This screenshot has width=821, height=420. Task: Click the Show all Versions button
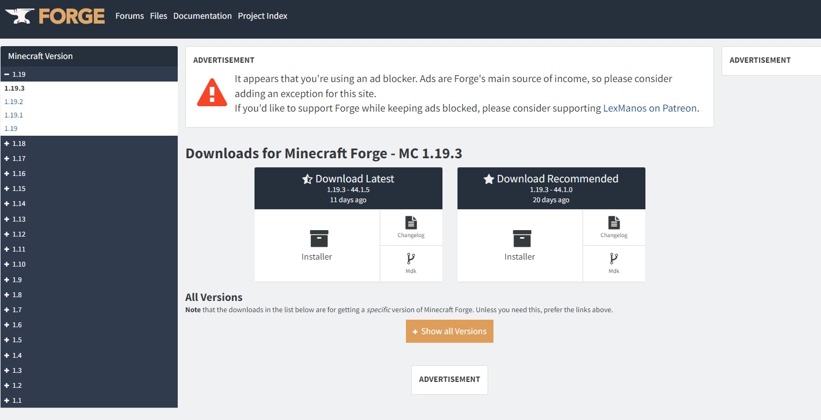pyautogui.click(x=449, y=331)
